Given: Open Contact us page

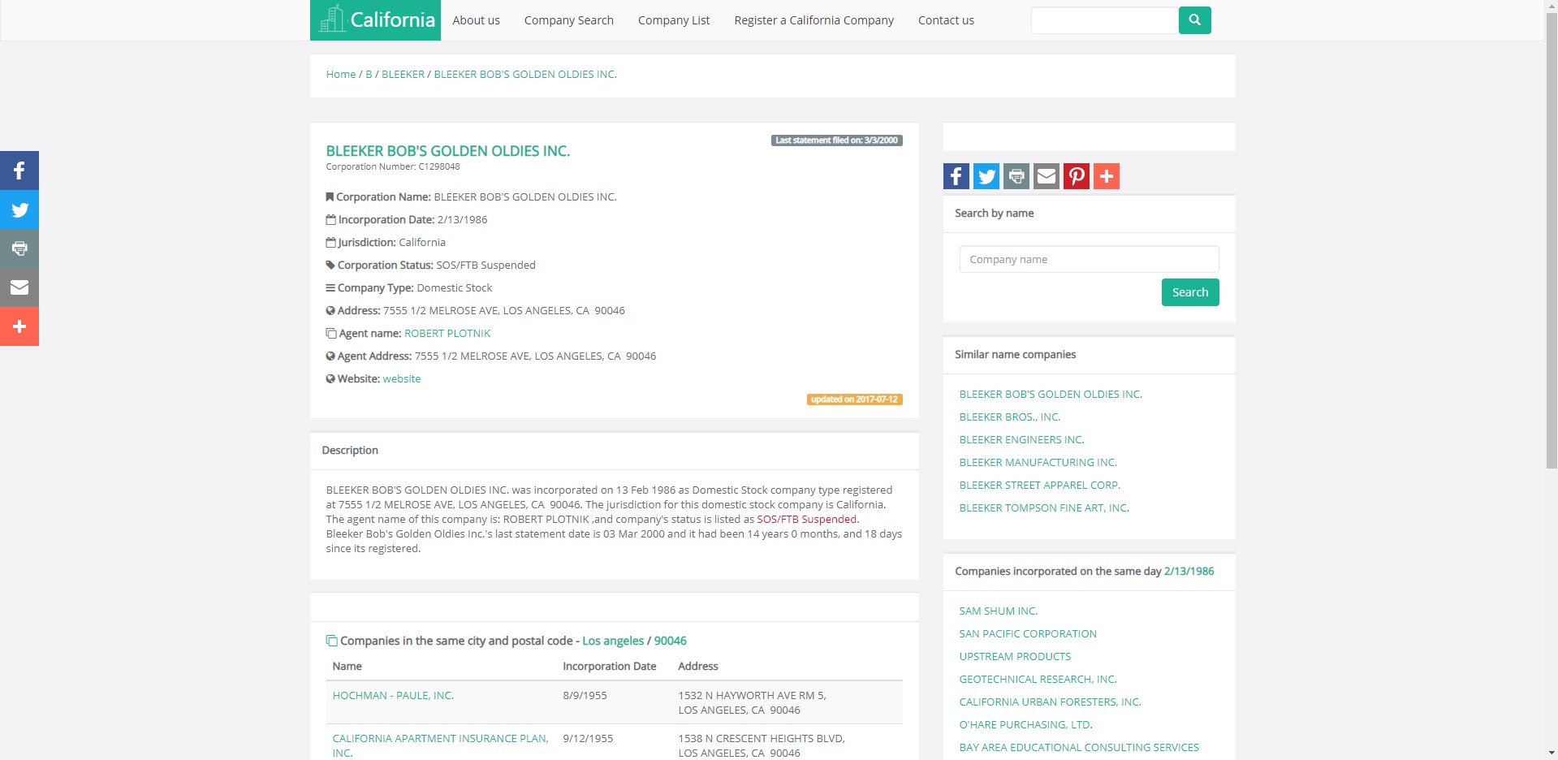Looking at the screenshot, I should [946, 20].
